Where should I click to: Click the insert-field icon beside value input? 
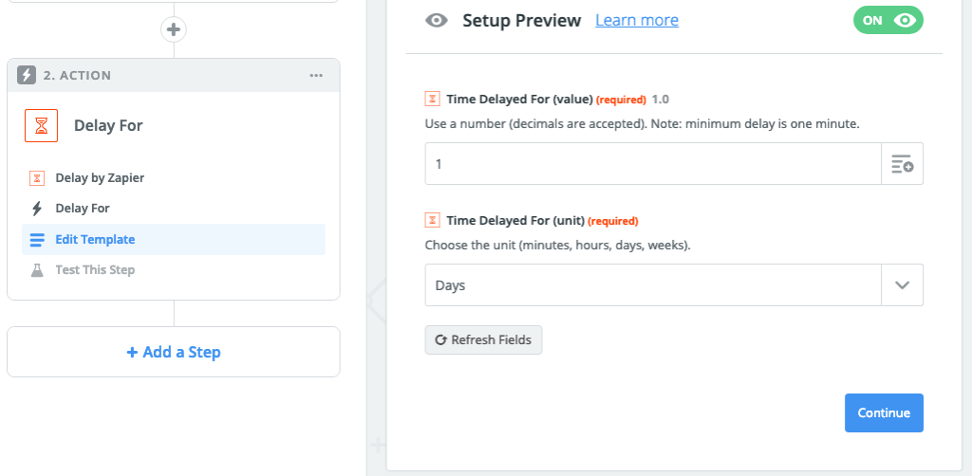pos(902,163)
